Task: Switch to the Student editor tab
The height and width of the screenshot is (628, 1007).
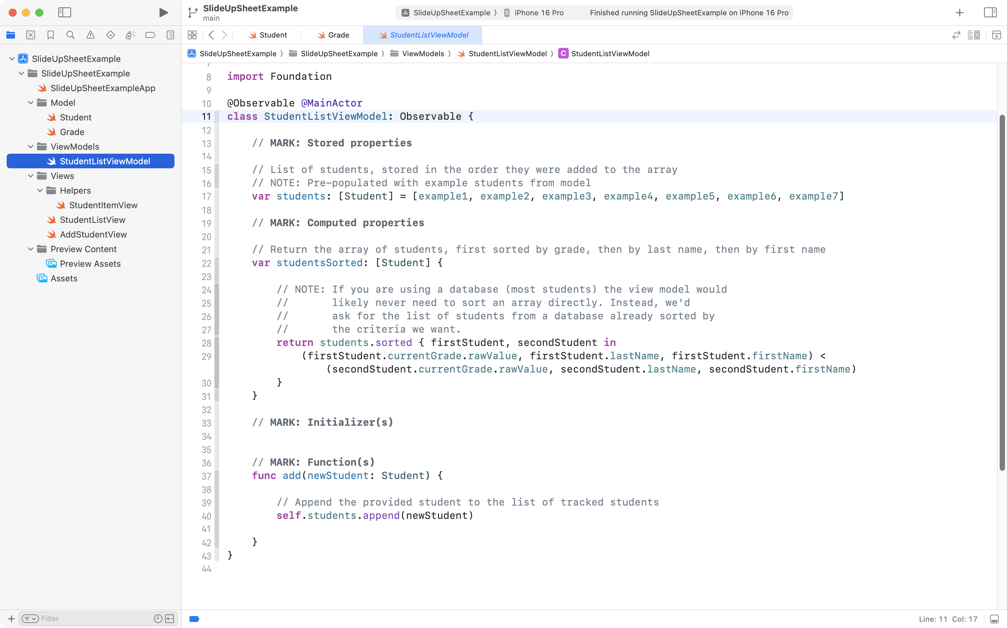Action: click(273, 35)
